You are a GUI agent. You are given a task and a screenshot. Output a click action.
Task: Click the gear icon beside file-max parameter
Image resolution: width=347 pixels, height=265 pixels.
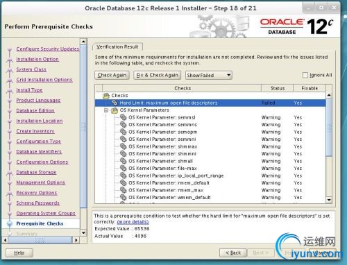point(123,168)
